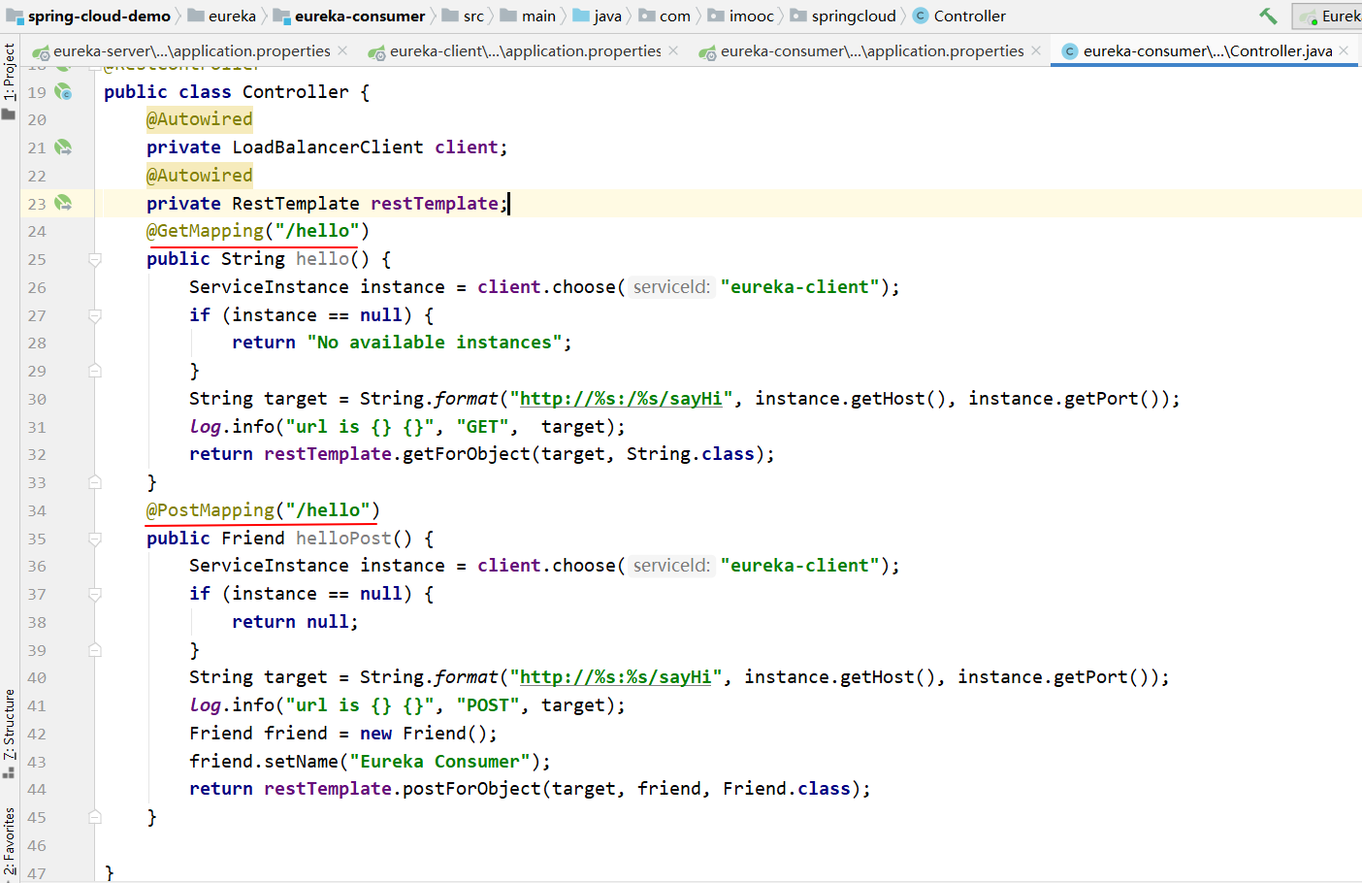
Task: Close the eureka-server application.properties tab
Action: tap(342, 50)
